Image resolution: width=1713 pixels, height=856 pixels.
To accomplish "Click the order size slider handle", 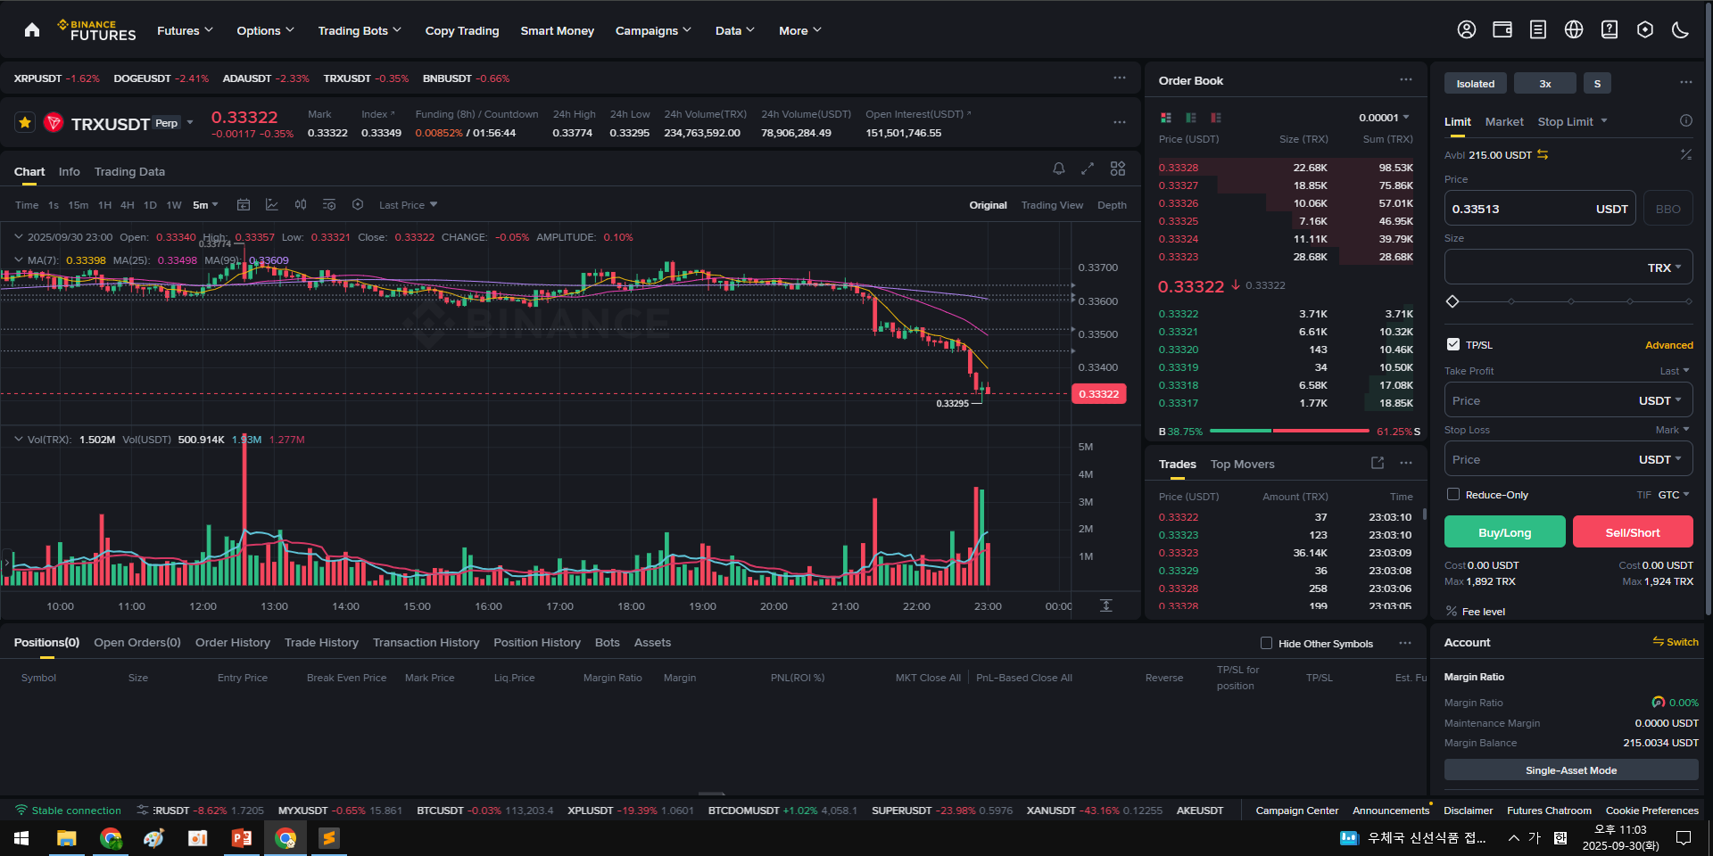I will [1452, 301].
